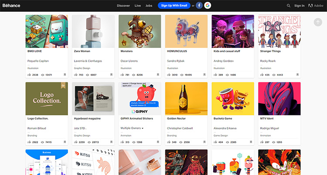The height and width of the screenshot is (175, 327).
Task: Save the Golden Nectar project bookmark
Action: [204, 142]
